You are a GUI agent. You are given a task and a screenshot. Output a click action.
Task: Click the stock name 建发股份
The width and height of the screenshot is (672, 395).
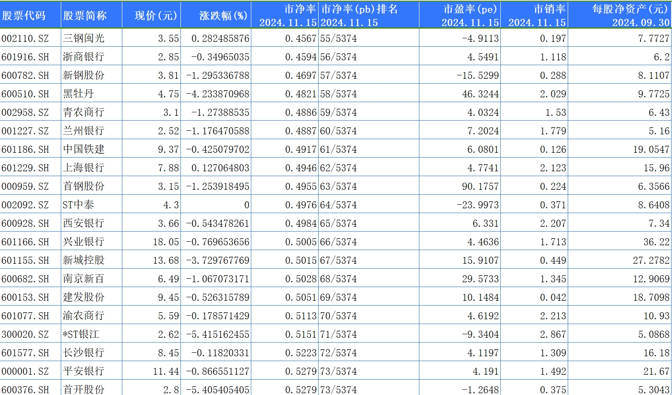[x=84, y=298]
